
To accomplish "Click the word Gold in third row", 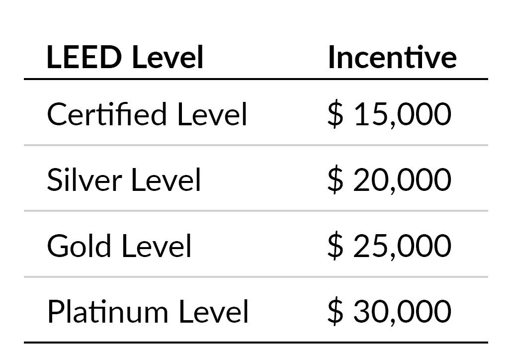I will tap(79, 246).
